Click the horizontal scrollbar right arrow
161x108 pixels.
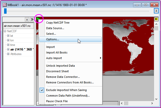click(151, 103)
